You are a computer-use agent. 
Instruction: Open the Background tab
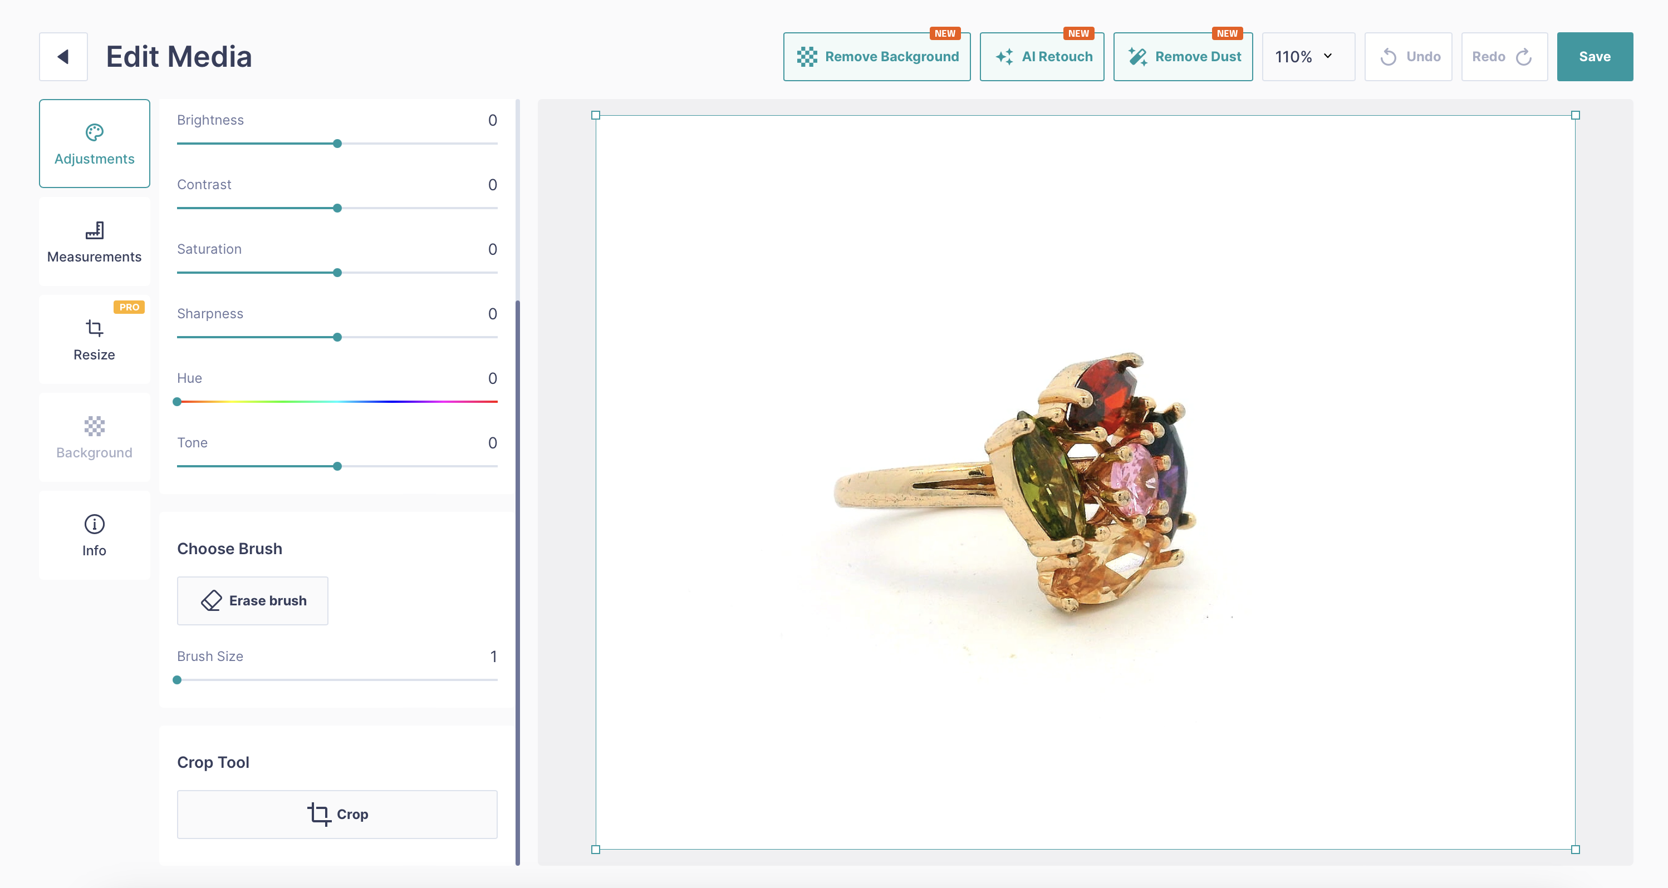(95, 437)
